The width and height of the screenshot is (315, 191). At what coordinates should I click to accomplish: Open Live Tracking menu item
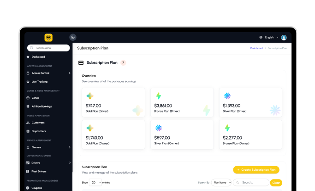pos(40,82)
